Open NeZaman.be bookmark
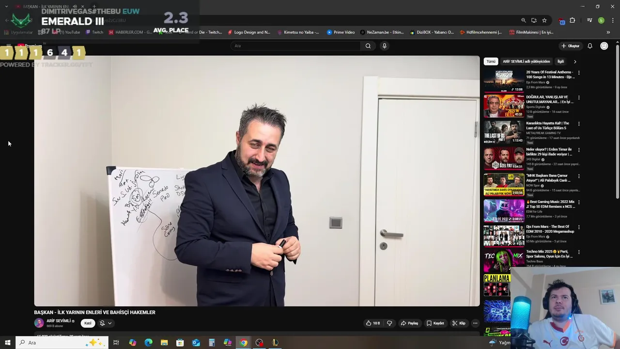Screen dimensions: 620x349 click(x=382, y=32)
